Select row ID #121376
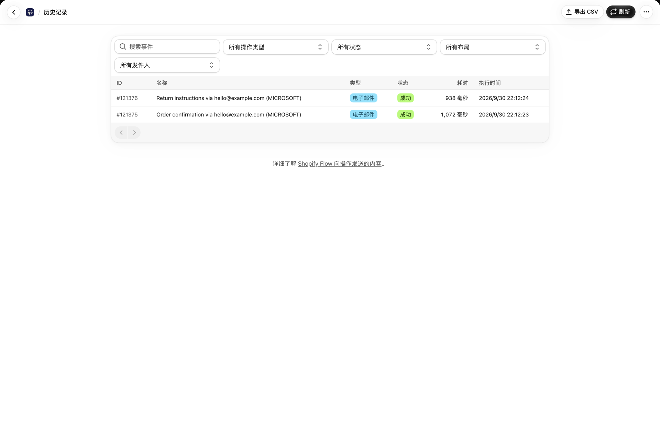 [x=127, y=98]
